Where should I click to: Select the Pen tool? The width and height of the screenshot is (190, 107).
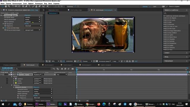[x=26, y=7]
